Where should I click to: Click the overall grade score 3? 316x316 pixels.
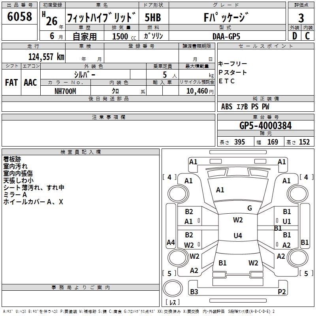click(301, 18)
